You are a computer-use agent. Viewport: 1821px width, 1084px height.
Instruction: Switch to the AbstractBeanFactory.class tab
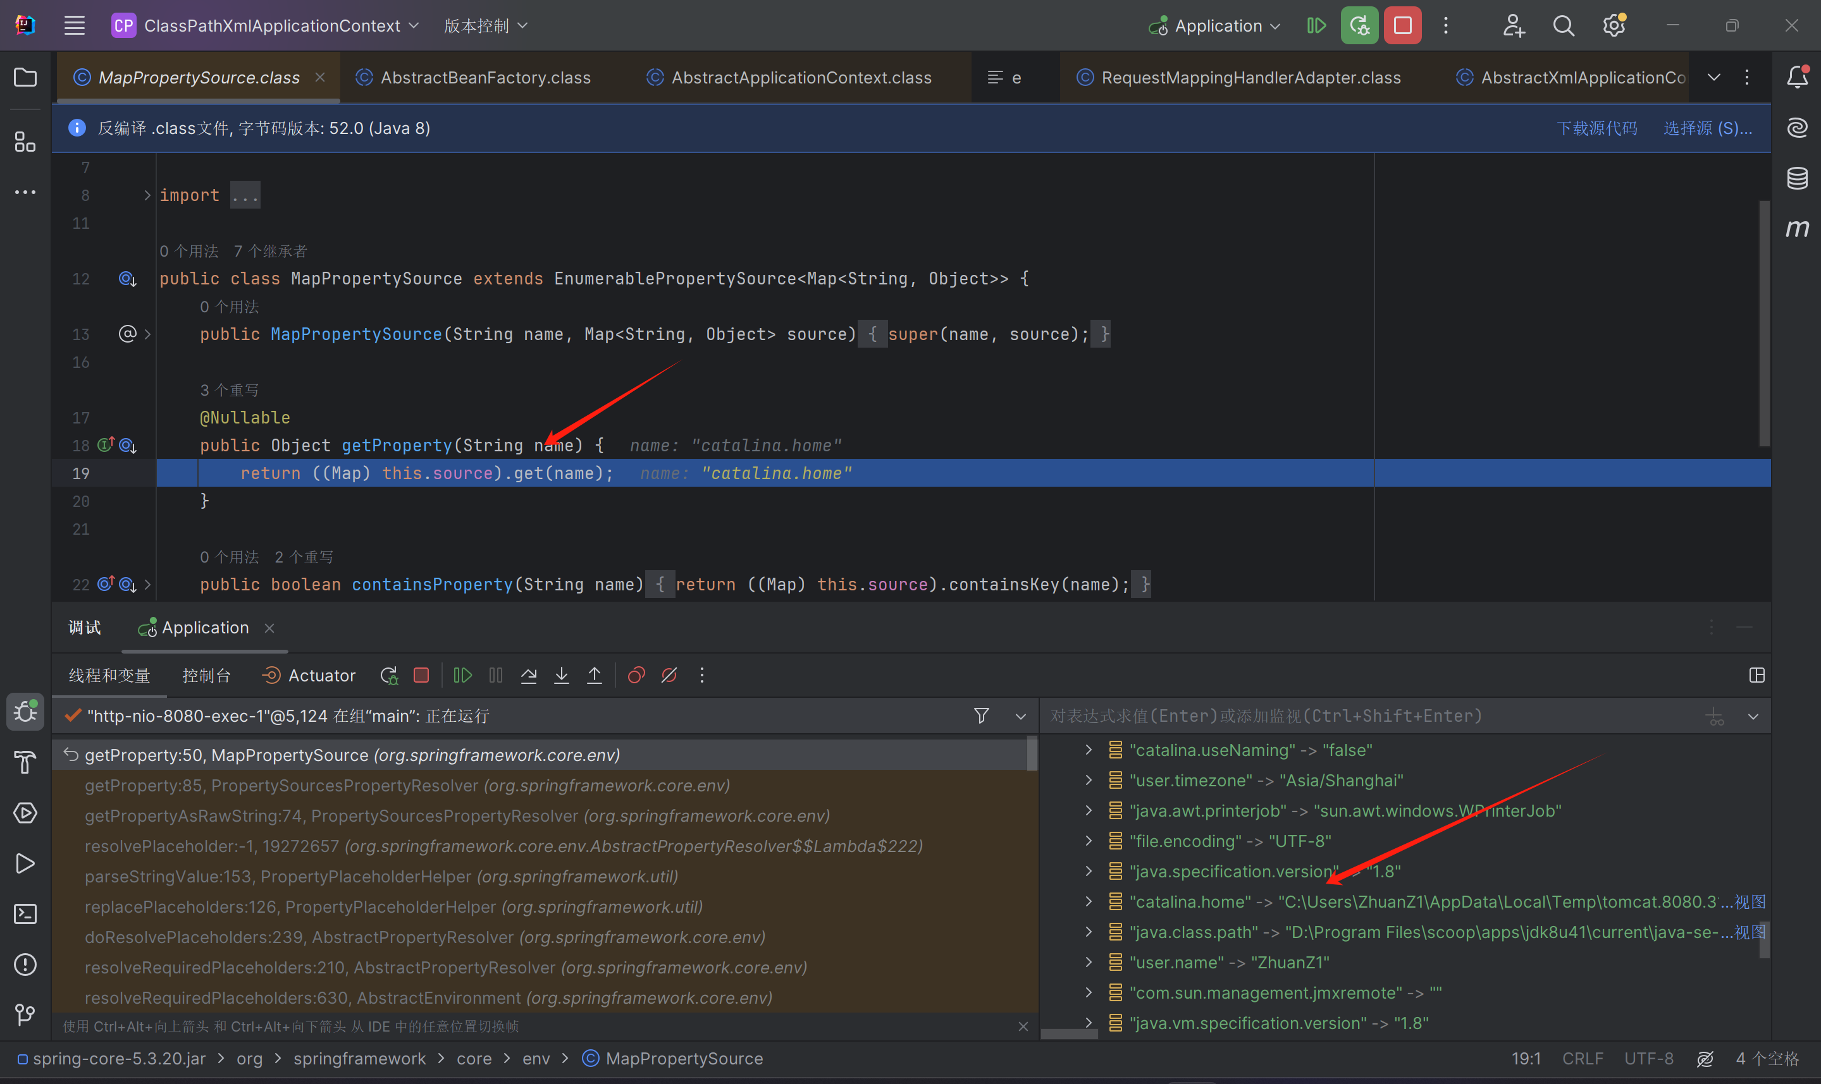point(485,77)
